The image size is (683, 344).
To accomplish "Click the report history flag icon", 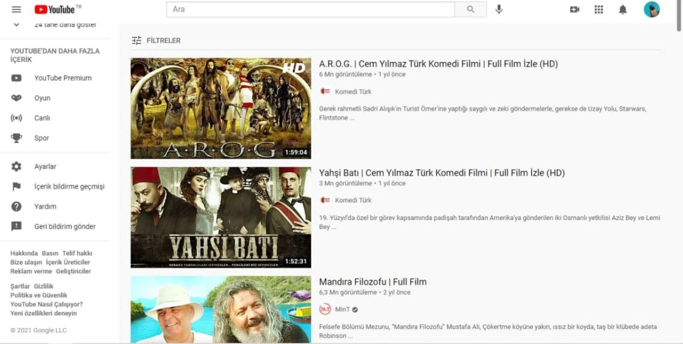I will pyautogui.click(x=17, y=186).
